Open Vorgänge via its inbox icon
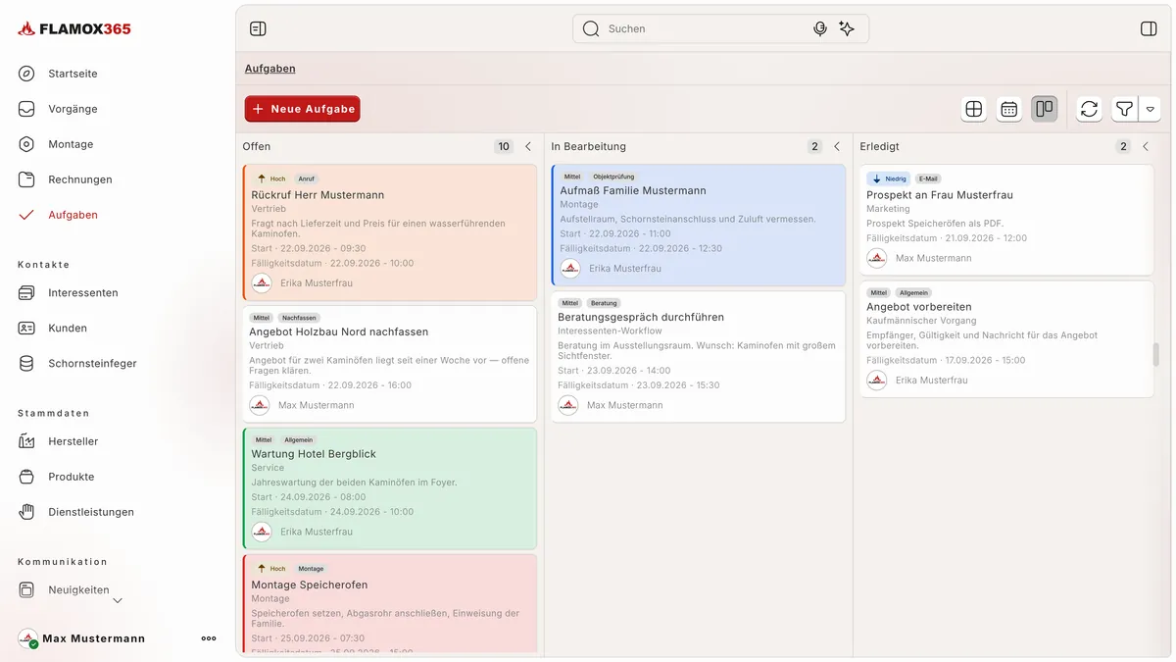Screen dimensions: 1176x662 (x=26, y=109)
